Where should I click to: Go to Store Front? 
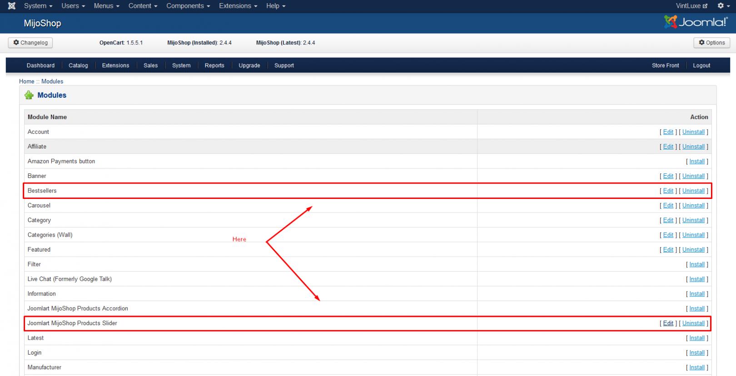pyautogui.click(x=666, y=65)
